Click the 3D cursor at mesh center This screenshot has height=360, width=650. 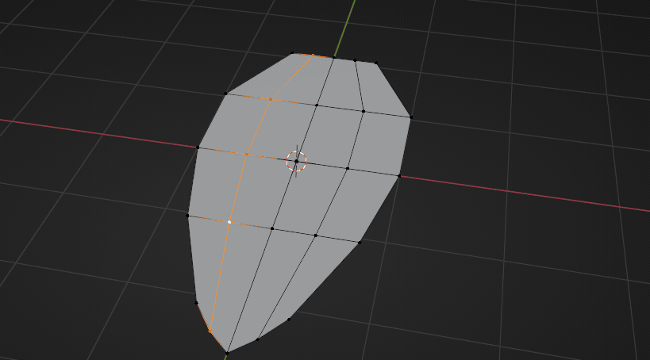pos(297,161)
